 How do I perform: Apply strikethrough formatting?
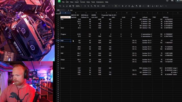coord(129,6)
